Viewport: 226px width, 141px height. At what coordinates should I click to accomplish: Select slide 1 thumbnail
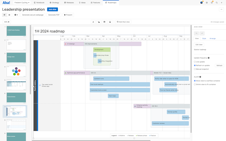point(16,31)
